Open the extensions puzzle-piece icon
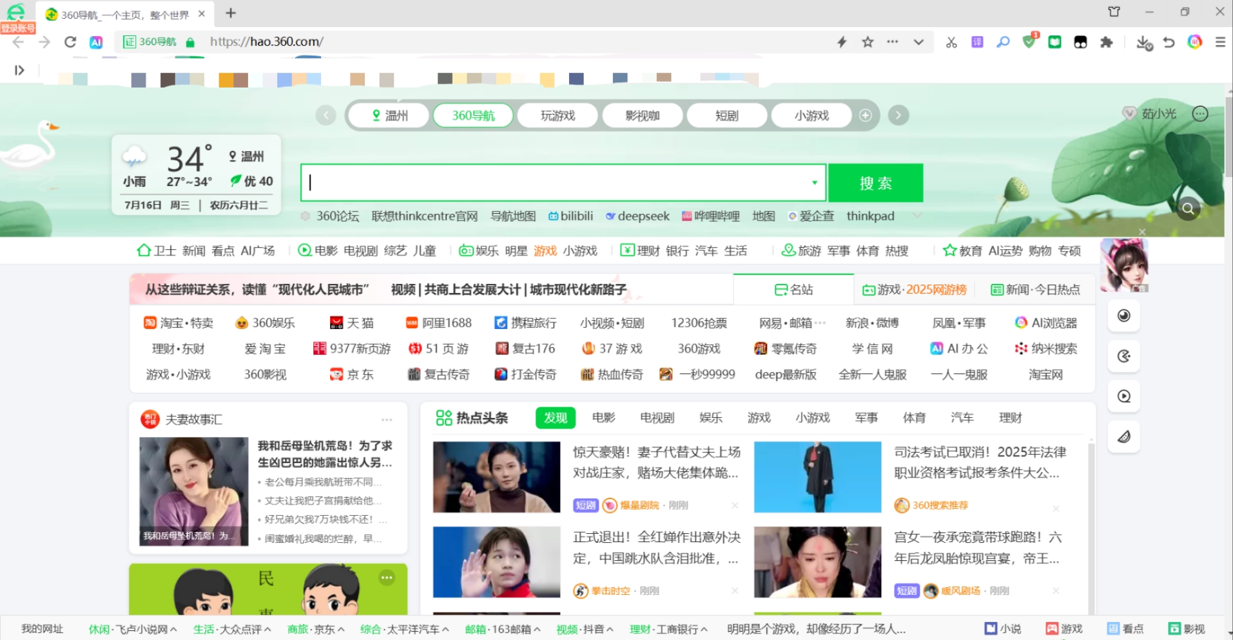The width and height of the screenshot is (1233, 640). pos(1107,42)
